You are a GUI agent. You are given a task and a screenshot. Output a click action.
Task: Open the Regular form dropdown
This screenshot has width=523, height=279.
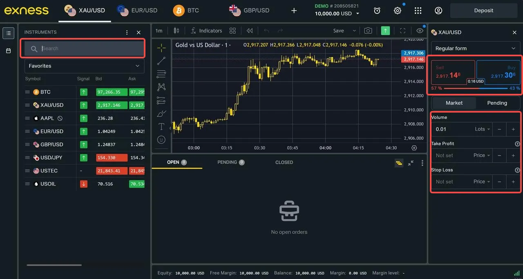click(476, 48)
